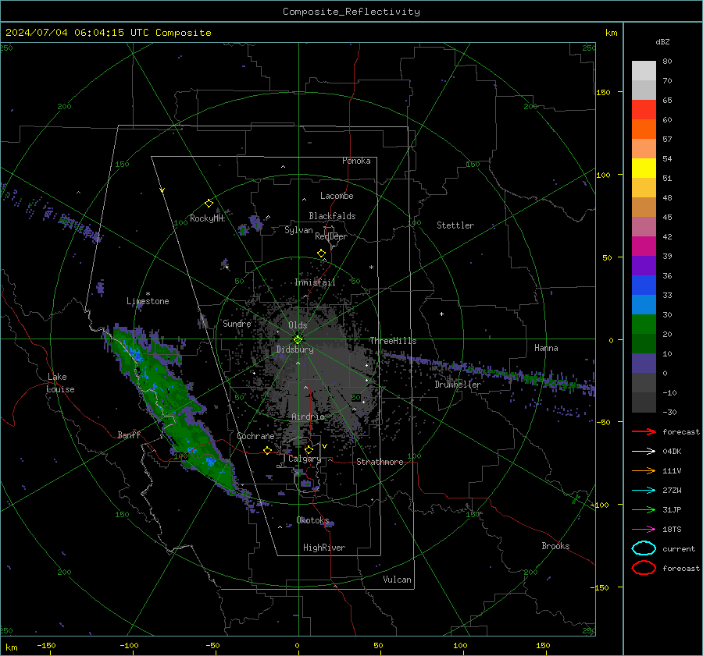Click the yellow diamond marker near RockyMH

pos(209,204)
